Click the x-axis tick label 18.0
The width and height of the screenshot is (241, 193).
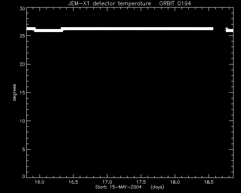(x=175, y=182)
